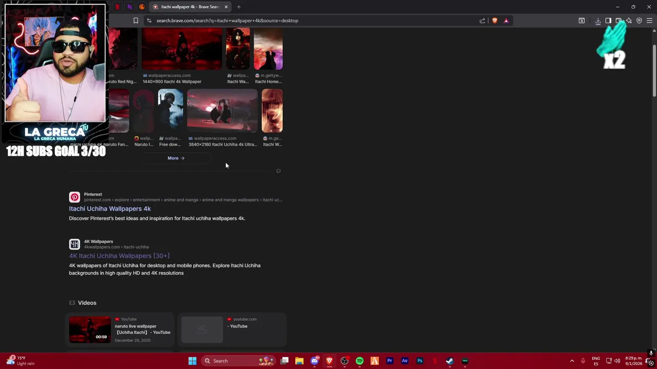
Task: Open the volume icon in the system tray
Action: point(617,361)
